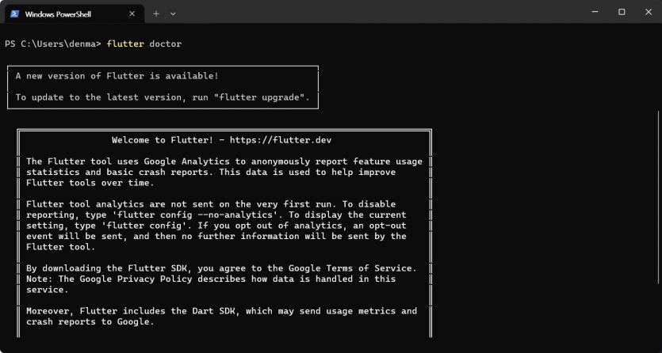Click the line starting 'Moreover, Flutter includes'
Screen dimensions: 662x353
pos(222,311)
